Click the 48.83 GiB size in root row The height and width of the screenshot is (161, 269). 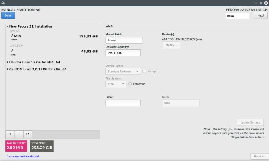click(x=89, y=52)
